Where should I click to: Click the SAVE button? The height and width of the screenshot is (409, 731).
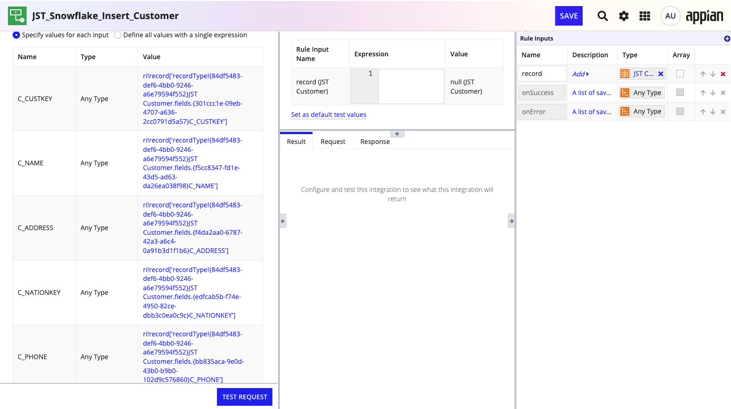coord(569,16)
